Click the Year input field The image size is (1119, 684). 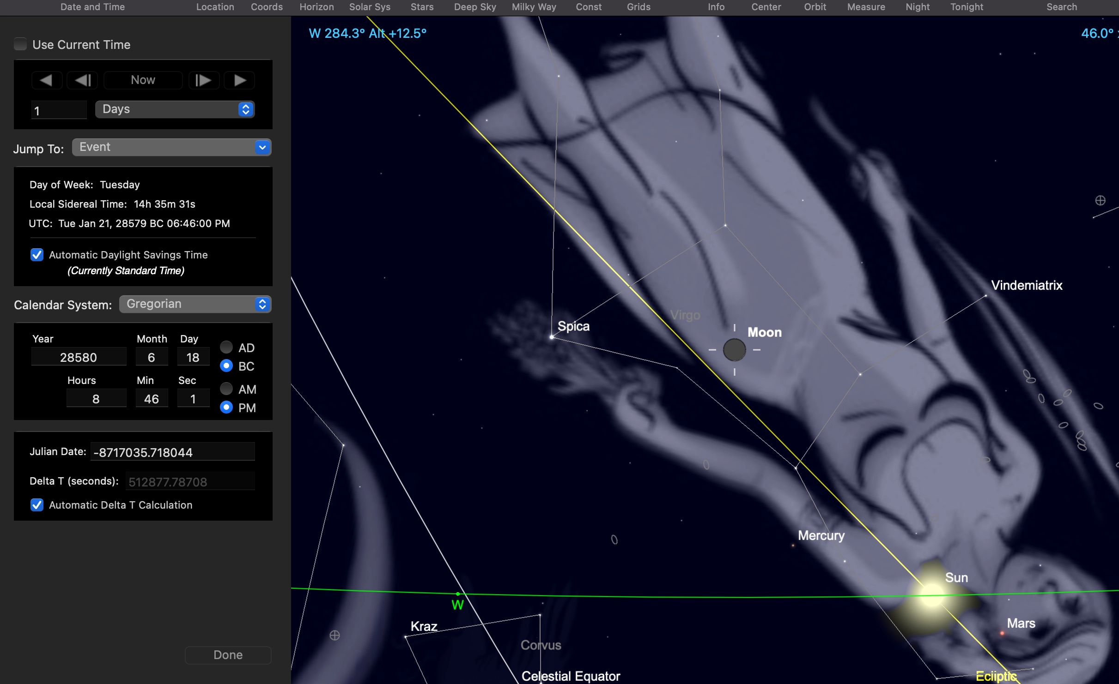pyautogui.click(x=79, y=357)
